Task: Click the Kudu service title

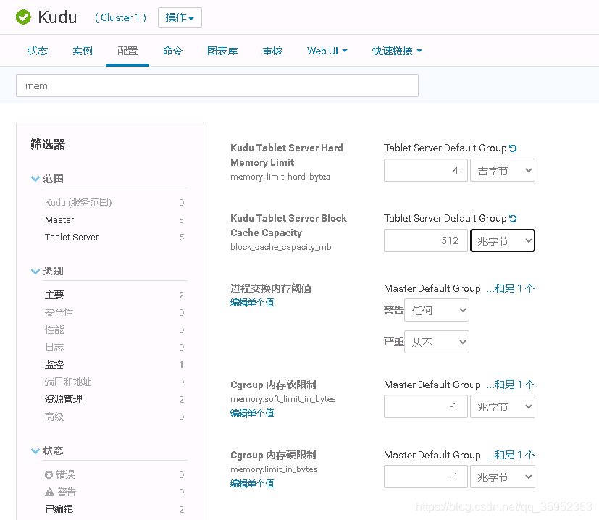Action: tap(57, 17)
